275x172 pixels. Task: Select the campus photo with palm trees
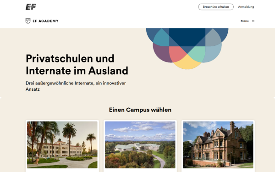(62, 145)
